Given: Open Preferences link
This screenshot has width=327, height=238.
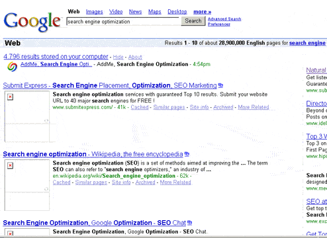Looking at the screenshot, I should coord(219,24).
